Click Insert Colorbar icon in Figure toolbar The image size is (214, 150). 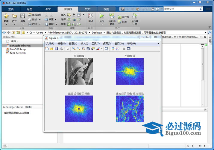(x=113, y=49)
